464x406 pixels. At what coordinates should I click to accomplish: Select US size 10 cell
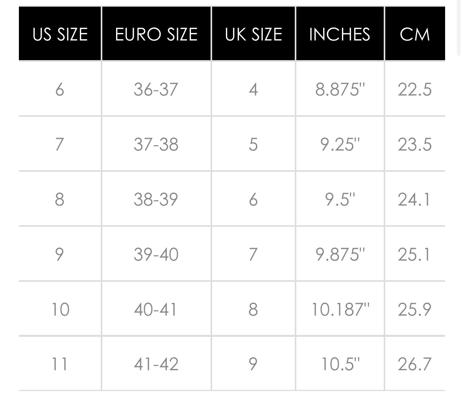click(60, 310)
